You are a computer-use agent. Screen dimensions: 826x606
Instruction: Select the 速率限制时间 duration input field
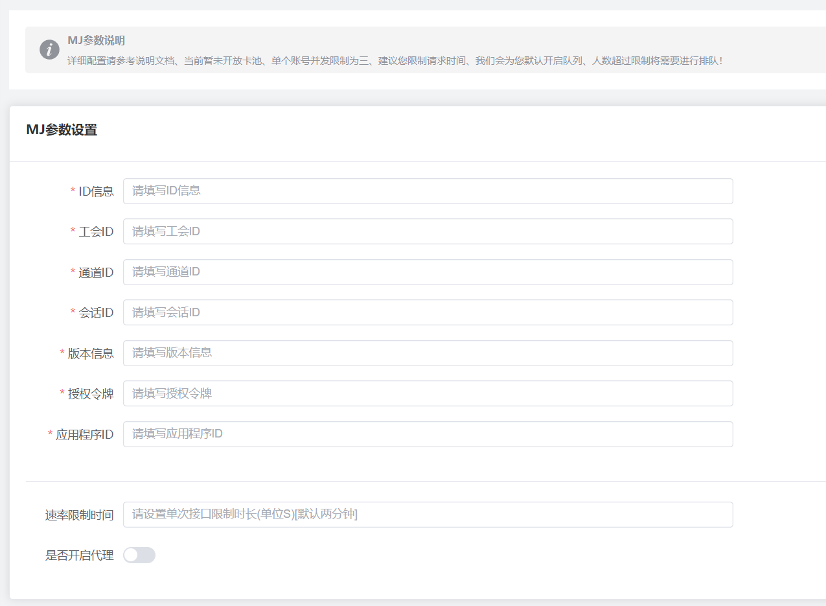pyautogui.click(x=428, y=515)
